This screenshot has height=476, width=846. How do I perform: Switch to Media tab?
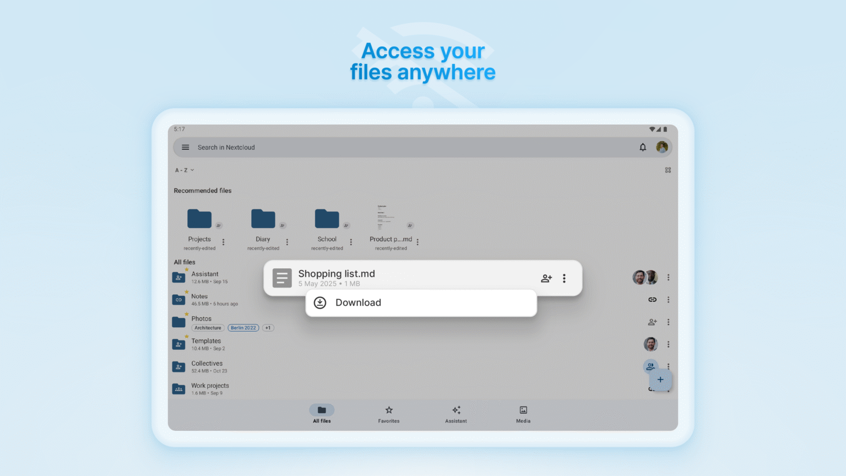(x=523, y=414)
